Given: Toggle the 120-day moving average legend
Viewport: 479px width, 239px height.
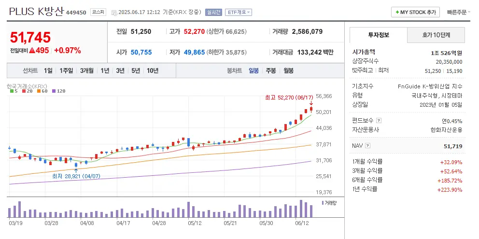Looking at the screenshot, I should pos(58,91).
